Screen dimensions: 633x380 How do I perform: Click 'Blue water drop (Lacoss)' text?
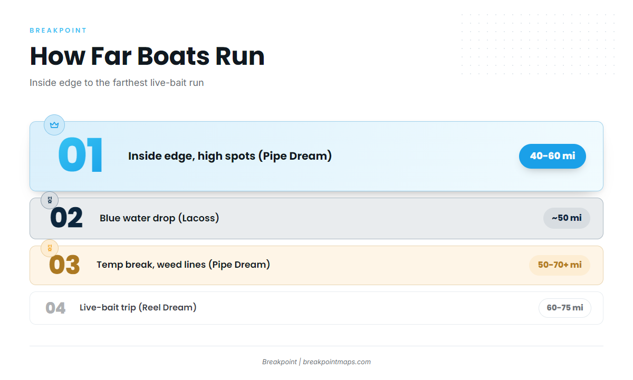[x=159, y=218]
